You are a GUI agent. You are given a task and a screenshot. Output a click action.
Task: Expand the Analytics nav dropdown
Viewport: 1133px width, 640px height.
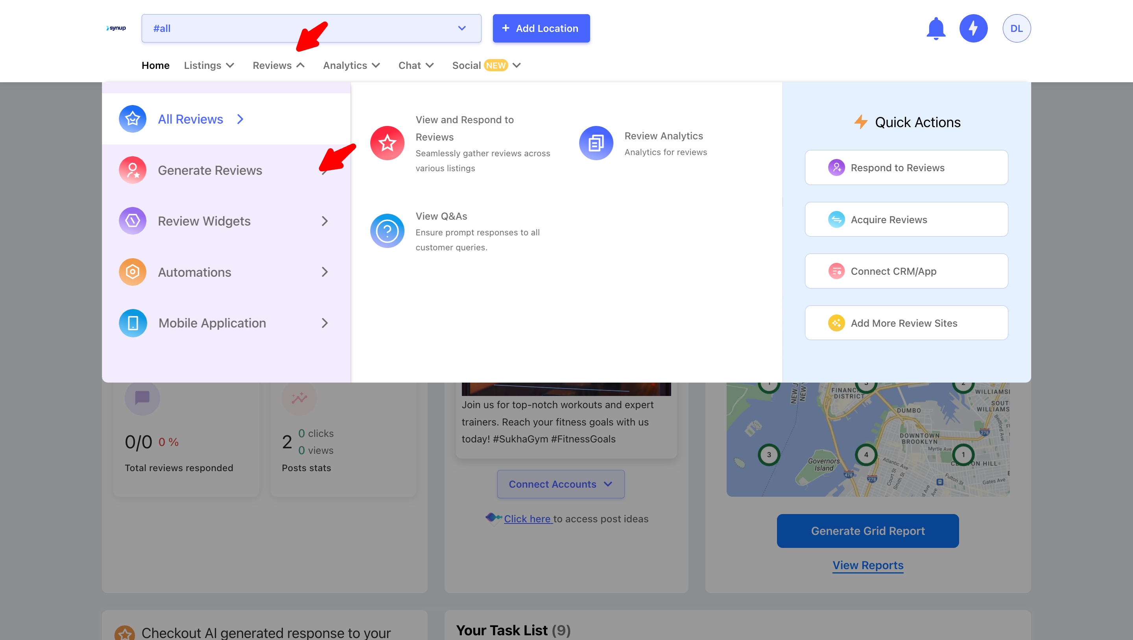[x=351, y=66]
